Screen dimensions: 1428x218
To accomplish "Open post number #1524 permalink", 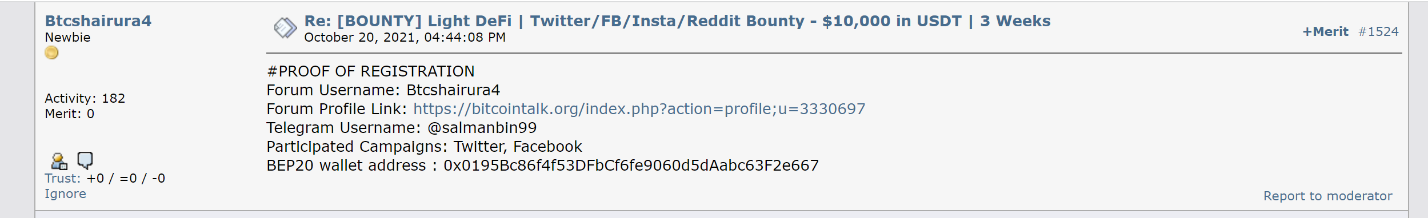I will [1378, 31].
